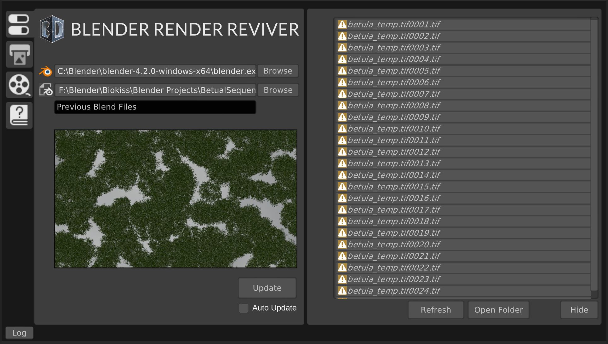Screen dimensions: 608x344
Task: Select betula_temp.tif0002.tif in the list
Action: (x=463, y=36)
